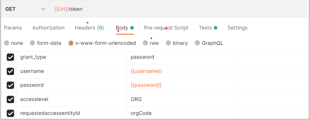Switch to the Params tab
The width and height of the screenshot is (310, 120).
(13, 28)
